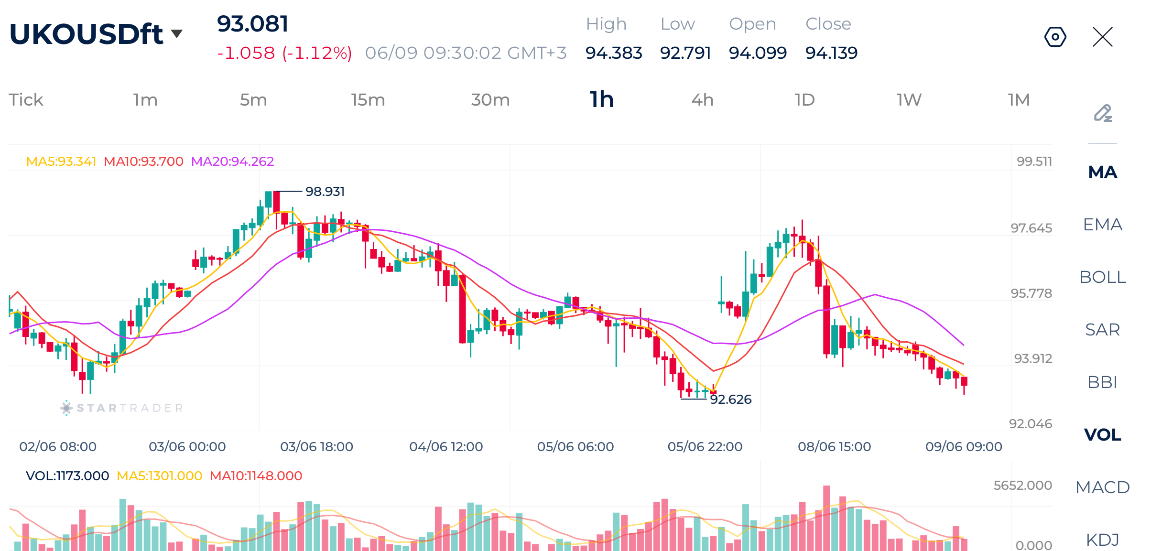Switch to the Tick timeframe
Viewport: 1151px width, 551px height.
click(26, 100)
